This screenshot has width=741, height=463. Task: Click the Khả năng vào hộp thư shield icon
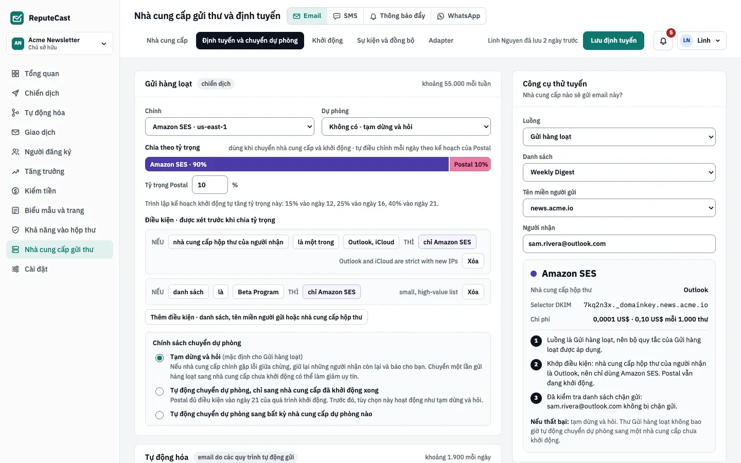[15, 230]
